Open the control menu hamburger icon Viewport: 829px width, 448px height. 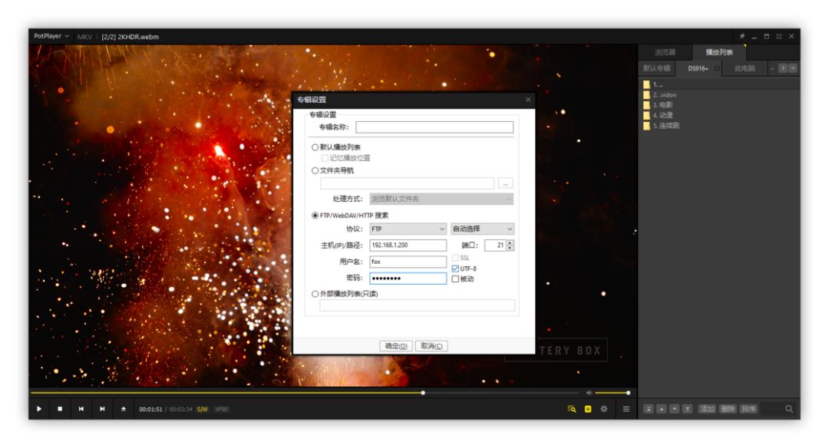[626, 409]
